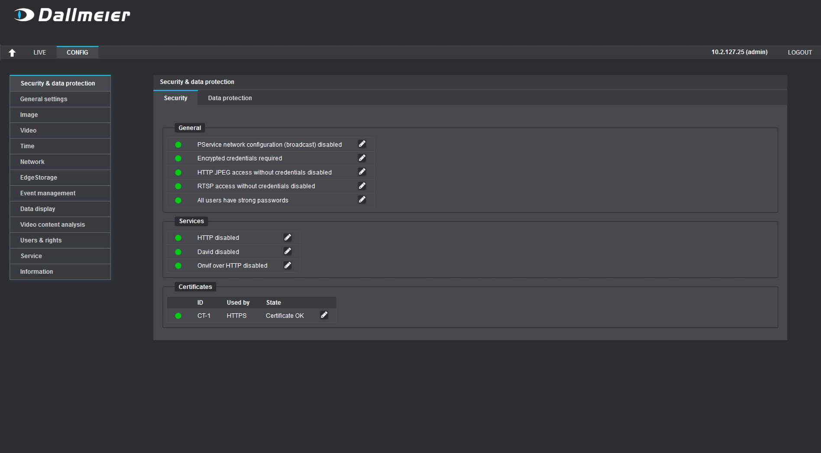This screenshot has width=821, height=453.
Task: Edit the HTTP disabled service setting
Action: click(x=288, y=237)
